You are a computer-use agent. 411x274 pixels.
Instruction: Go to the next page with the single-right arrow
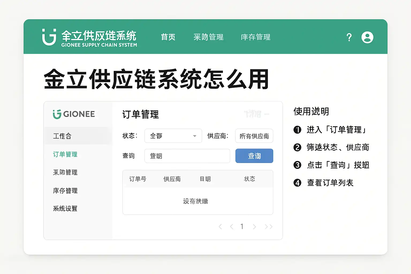click(254, 227)
